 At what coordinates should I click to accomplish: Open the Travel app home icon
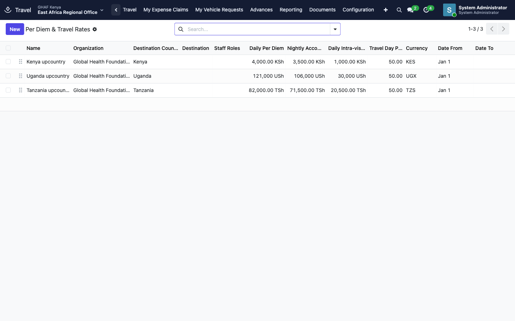click(8, 10)
